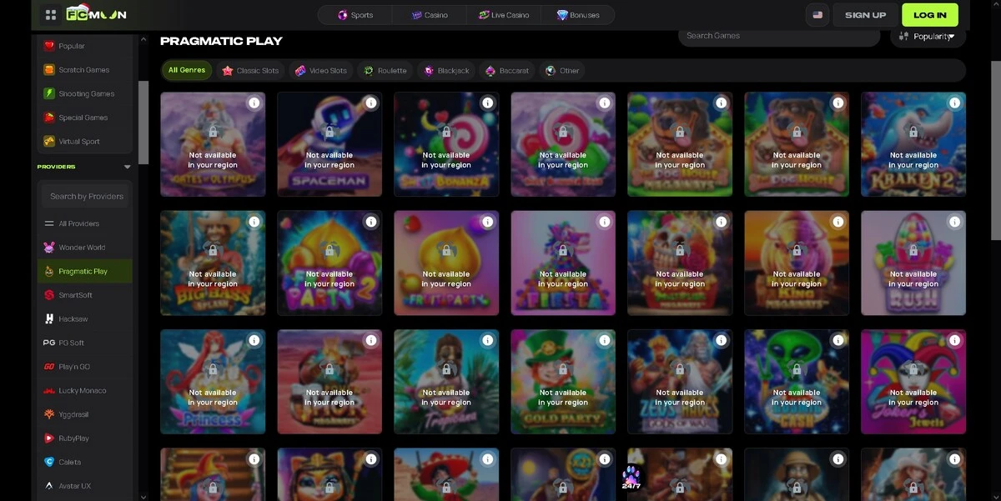Show info for Kraken 2 game
1001x501 pixels.
point(955,103)
